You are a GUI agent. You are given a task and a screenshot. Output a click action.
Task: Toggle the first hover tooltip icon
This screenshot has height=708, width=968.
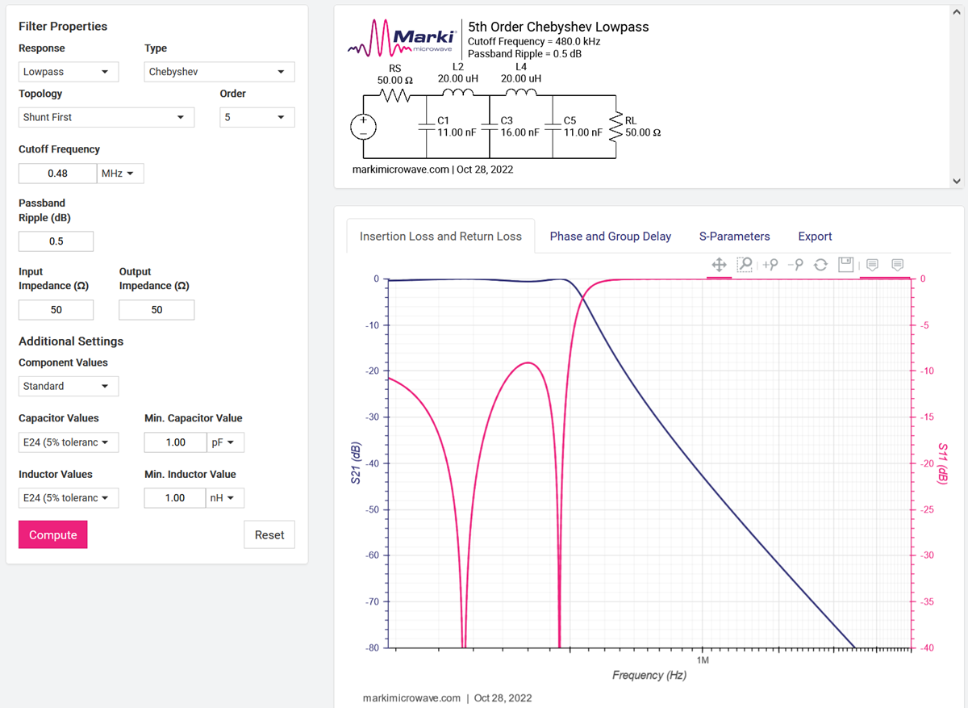click(x=872, y=265)
